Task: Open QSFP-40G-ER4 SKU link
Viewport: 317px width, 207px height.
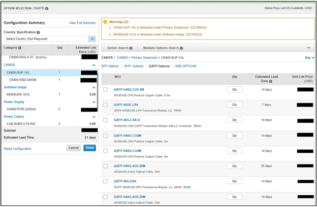Action: pyautogui.click(x=125, y=181)
